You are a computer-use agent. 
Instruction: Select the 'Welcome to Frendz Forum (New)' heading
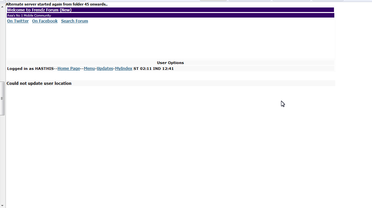click(x=39, y=10)
